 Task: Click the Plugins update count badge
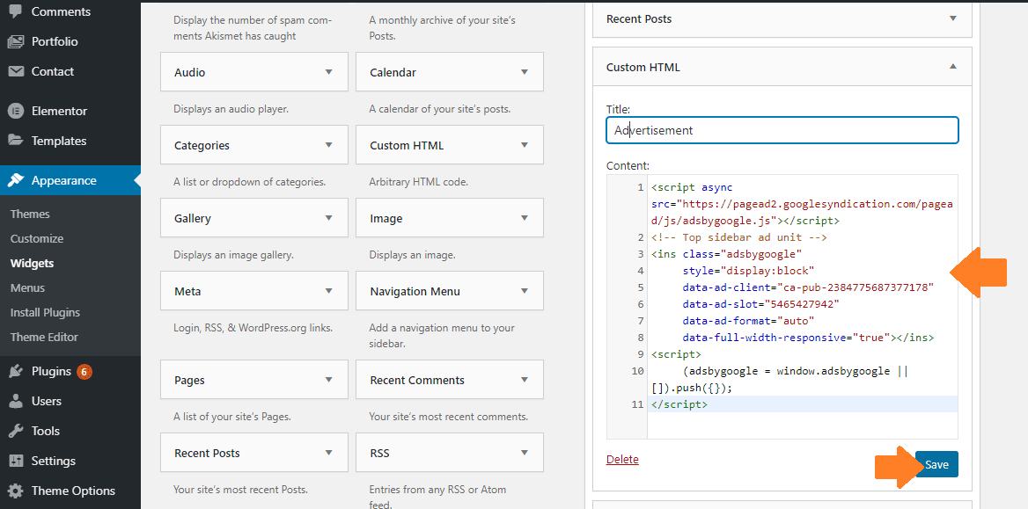click(x=84, y=372)
